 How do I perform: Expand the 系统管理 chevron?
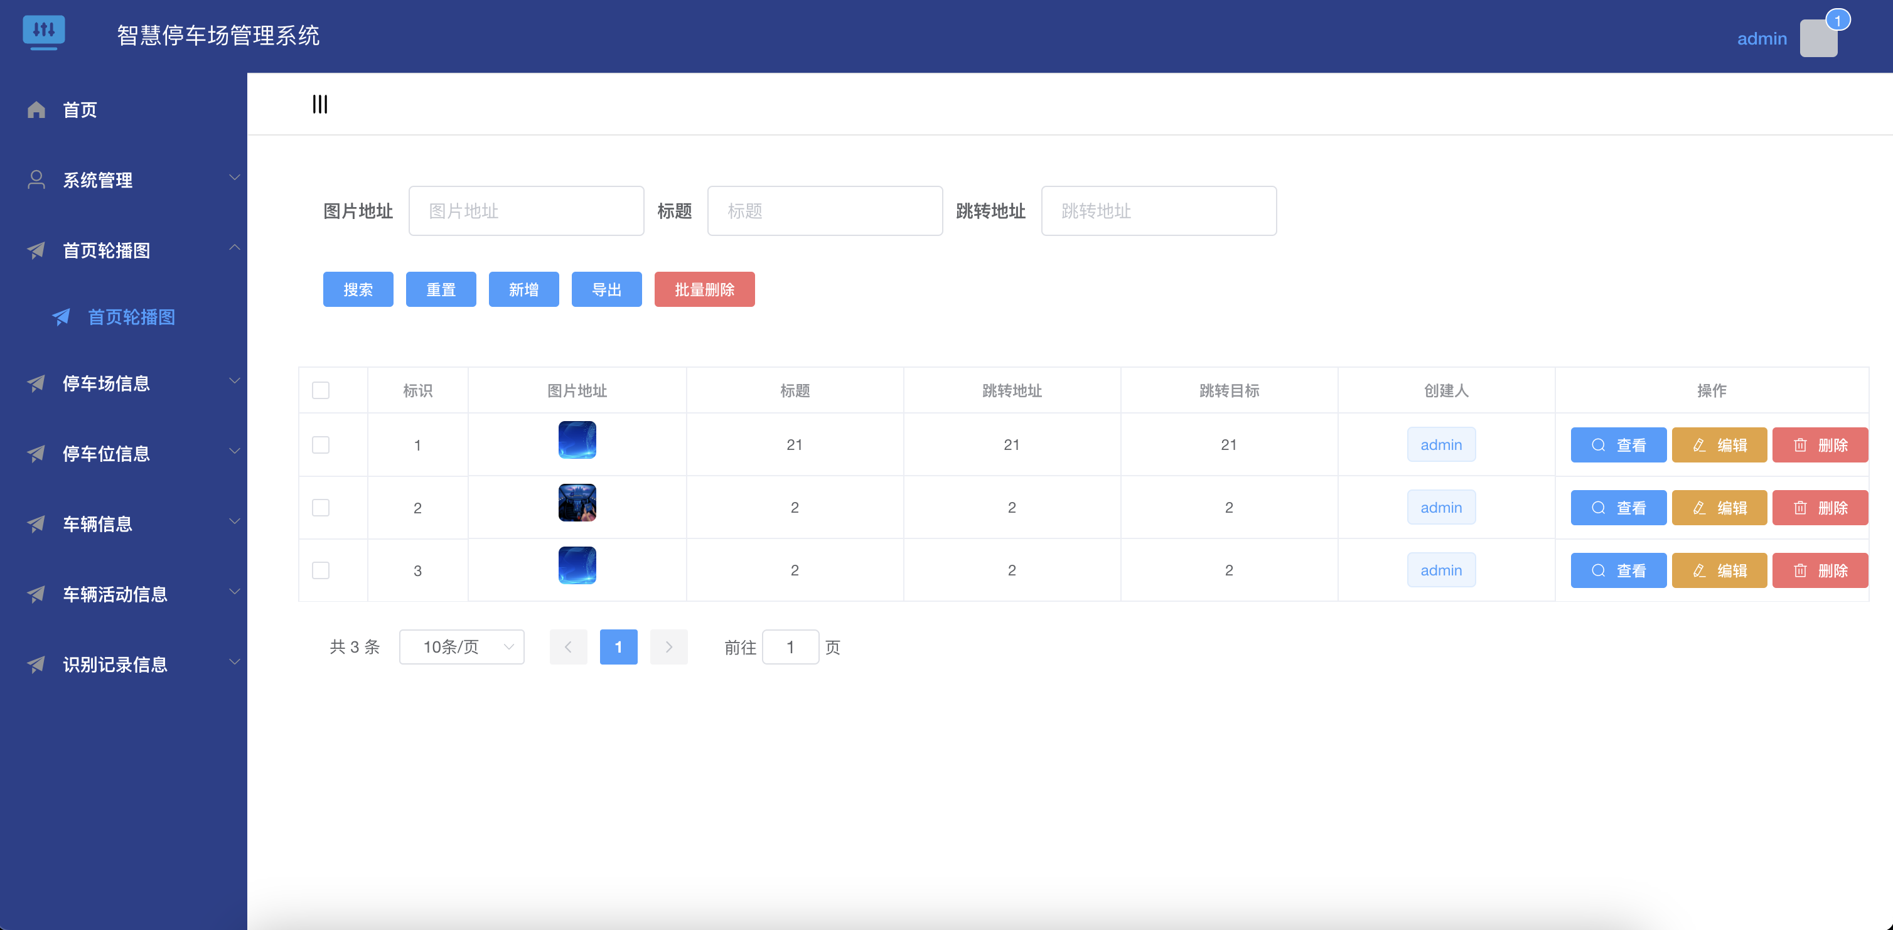tap(234, 177)
